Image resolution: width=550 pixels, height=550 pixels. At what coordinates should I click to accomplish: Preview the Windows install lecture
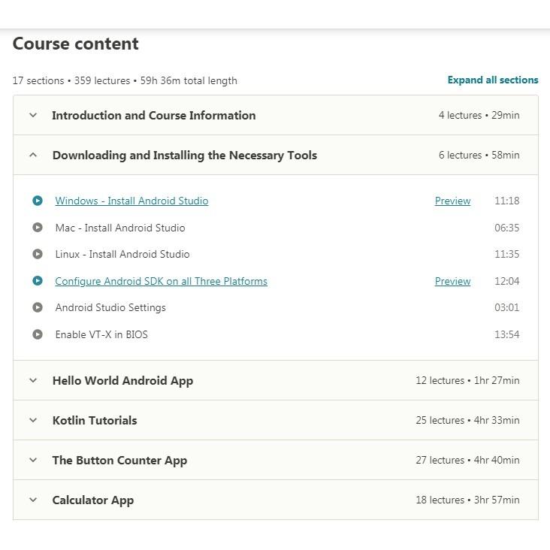click(x=452, y=201)
